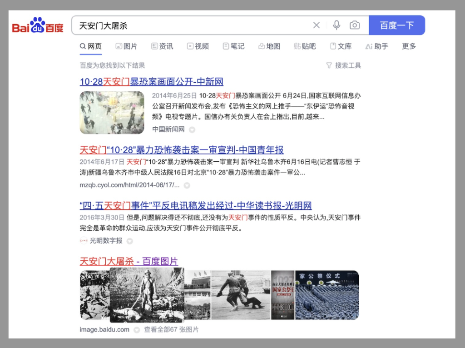Open the 文库 tab
The height and width of the screenshot is (348, 465).
point(341,46)
